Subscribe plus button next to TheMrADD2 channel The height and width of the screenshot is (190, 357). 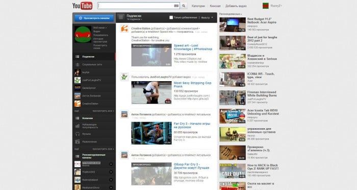click(x=111, y=172)
